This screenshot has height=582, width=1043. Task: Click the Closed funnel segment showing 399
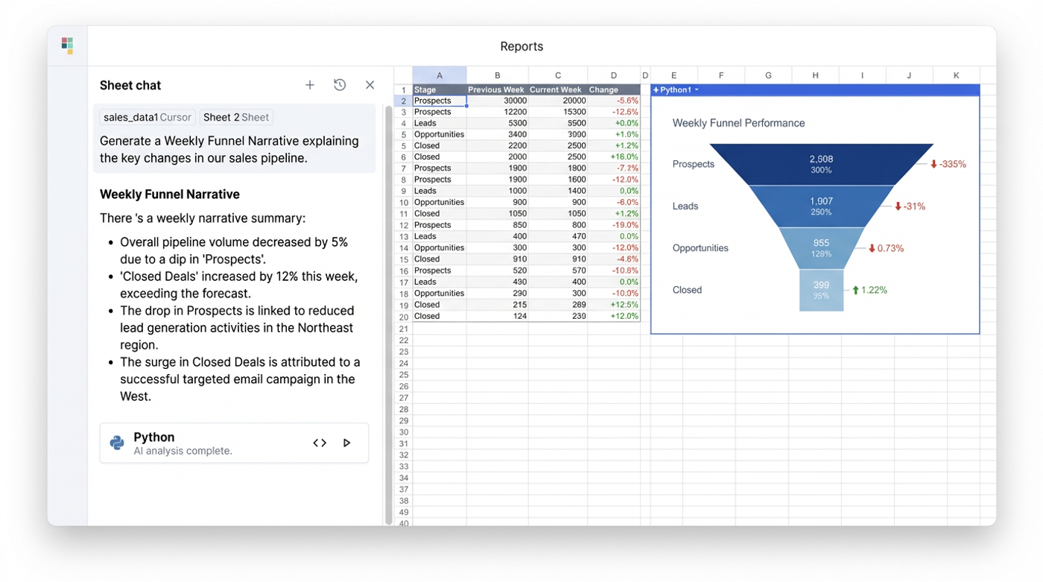coord(821,290)
